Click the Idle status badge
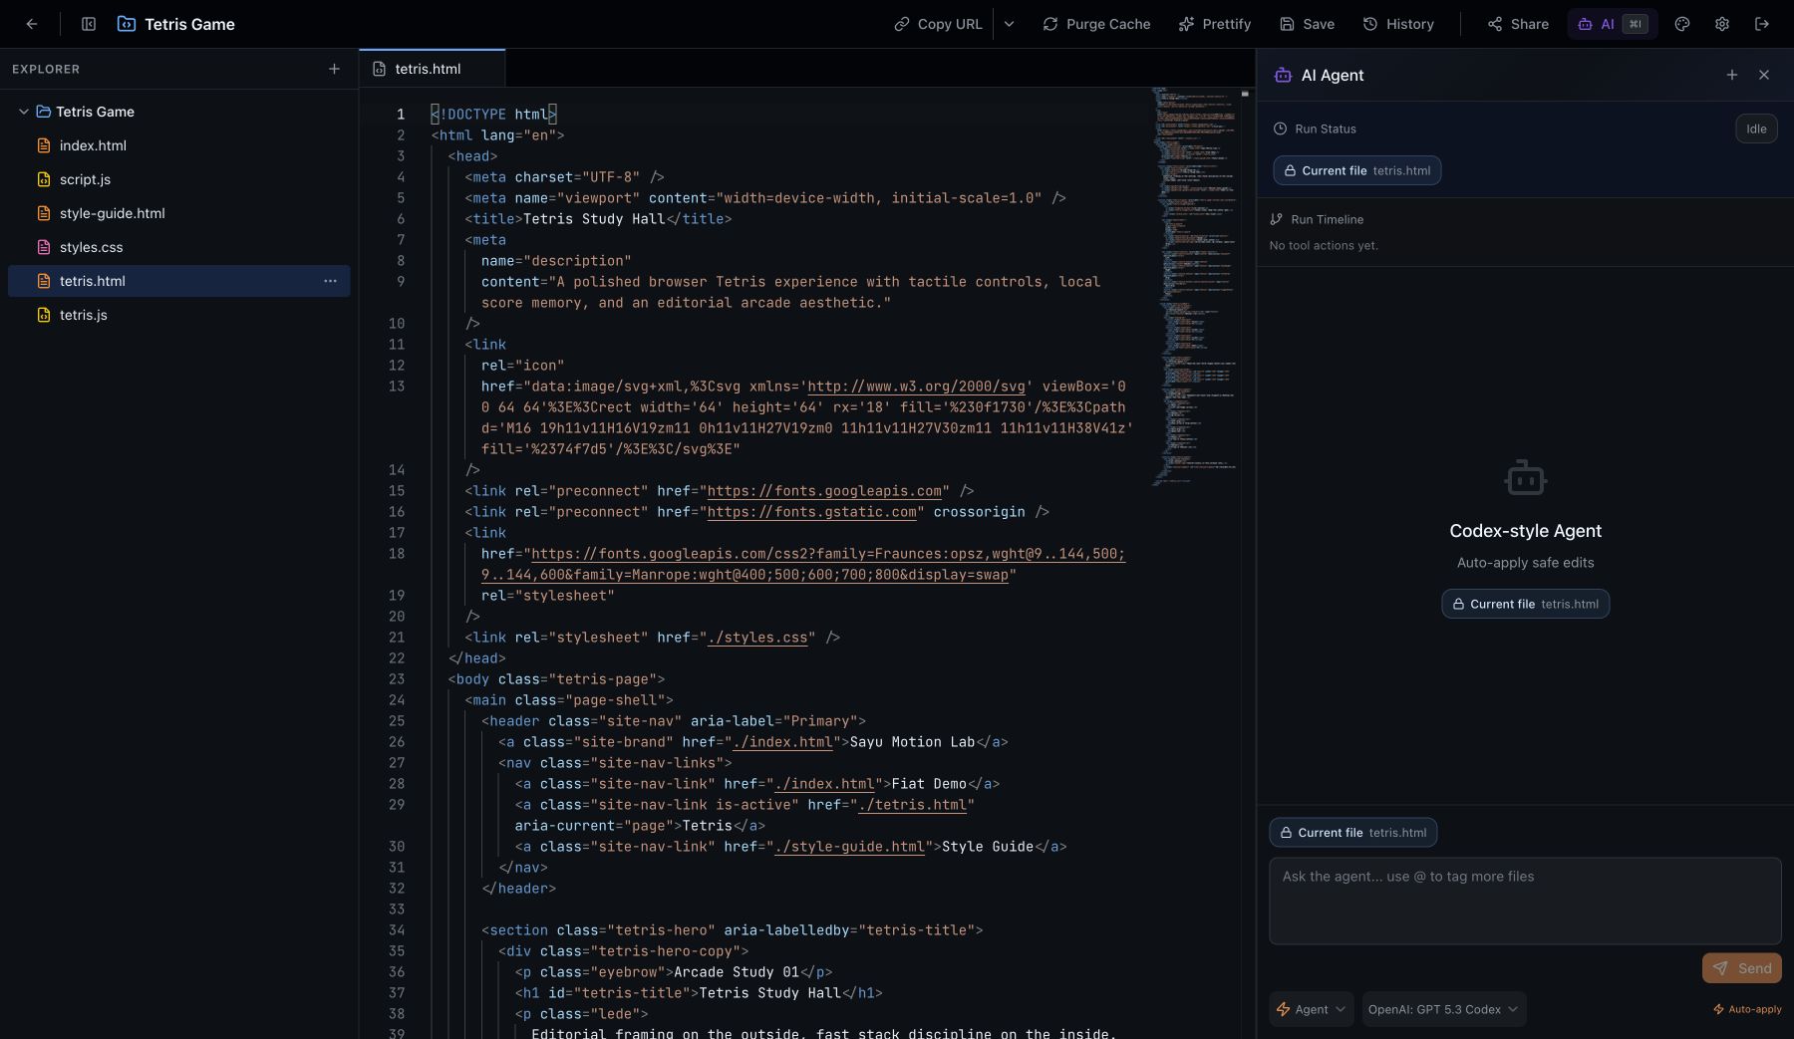Viewport: 1794px width, 1039px height. [x=1756, y=129]
